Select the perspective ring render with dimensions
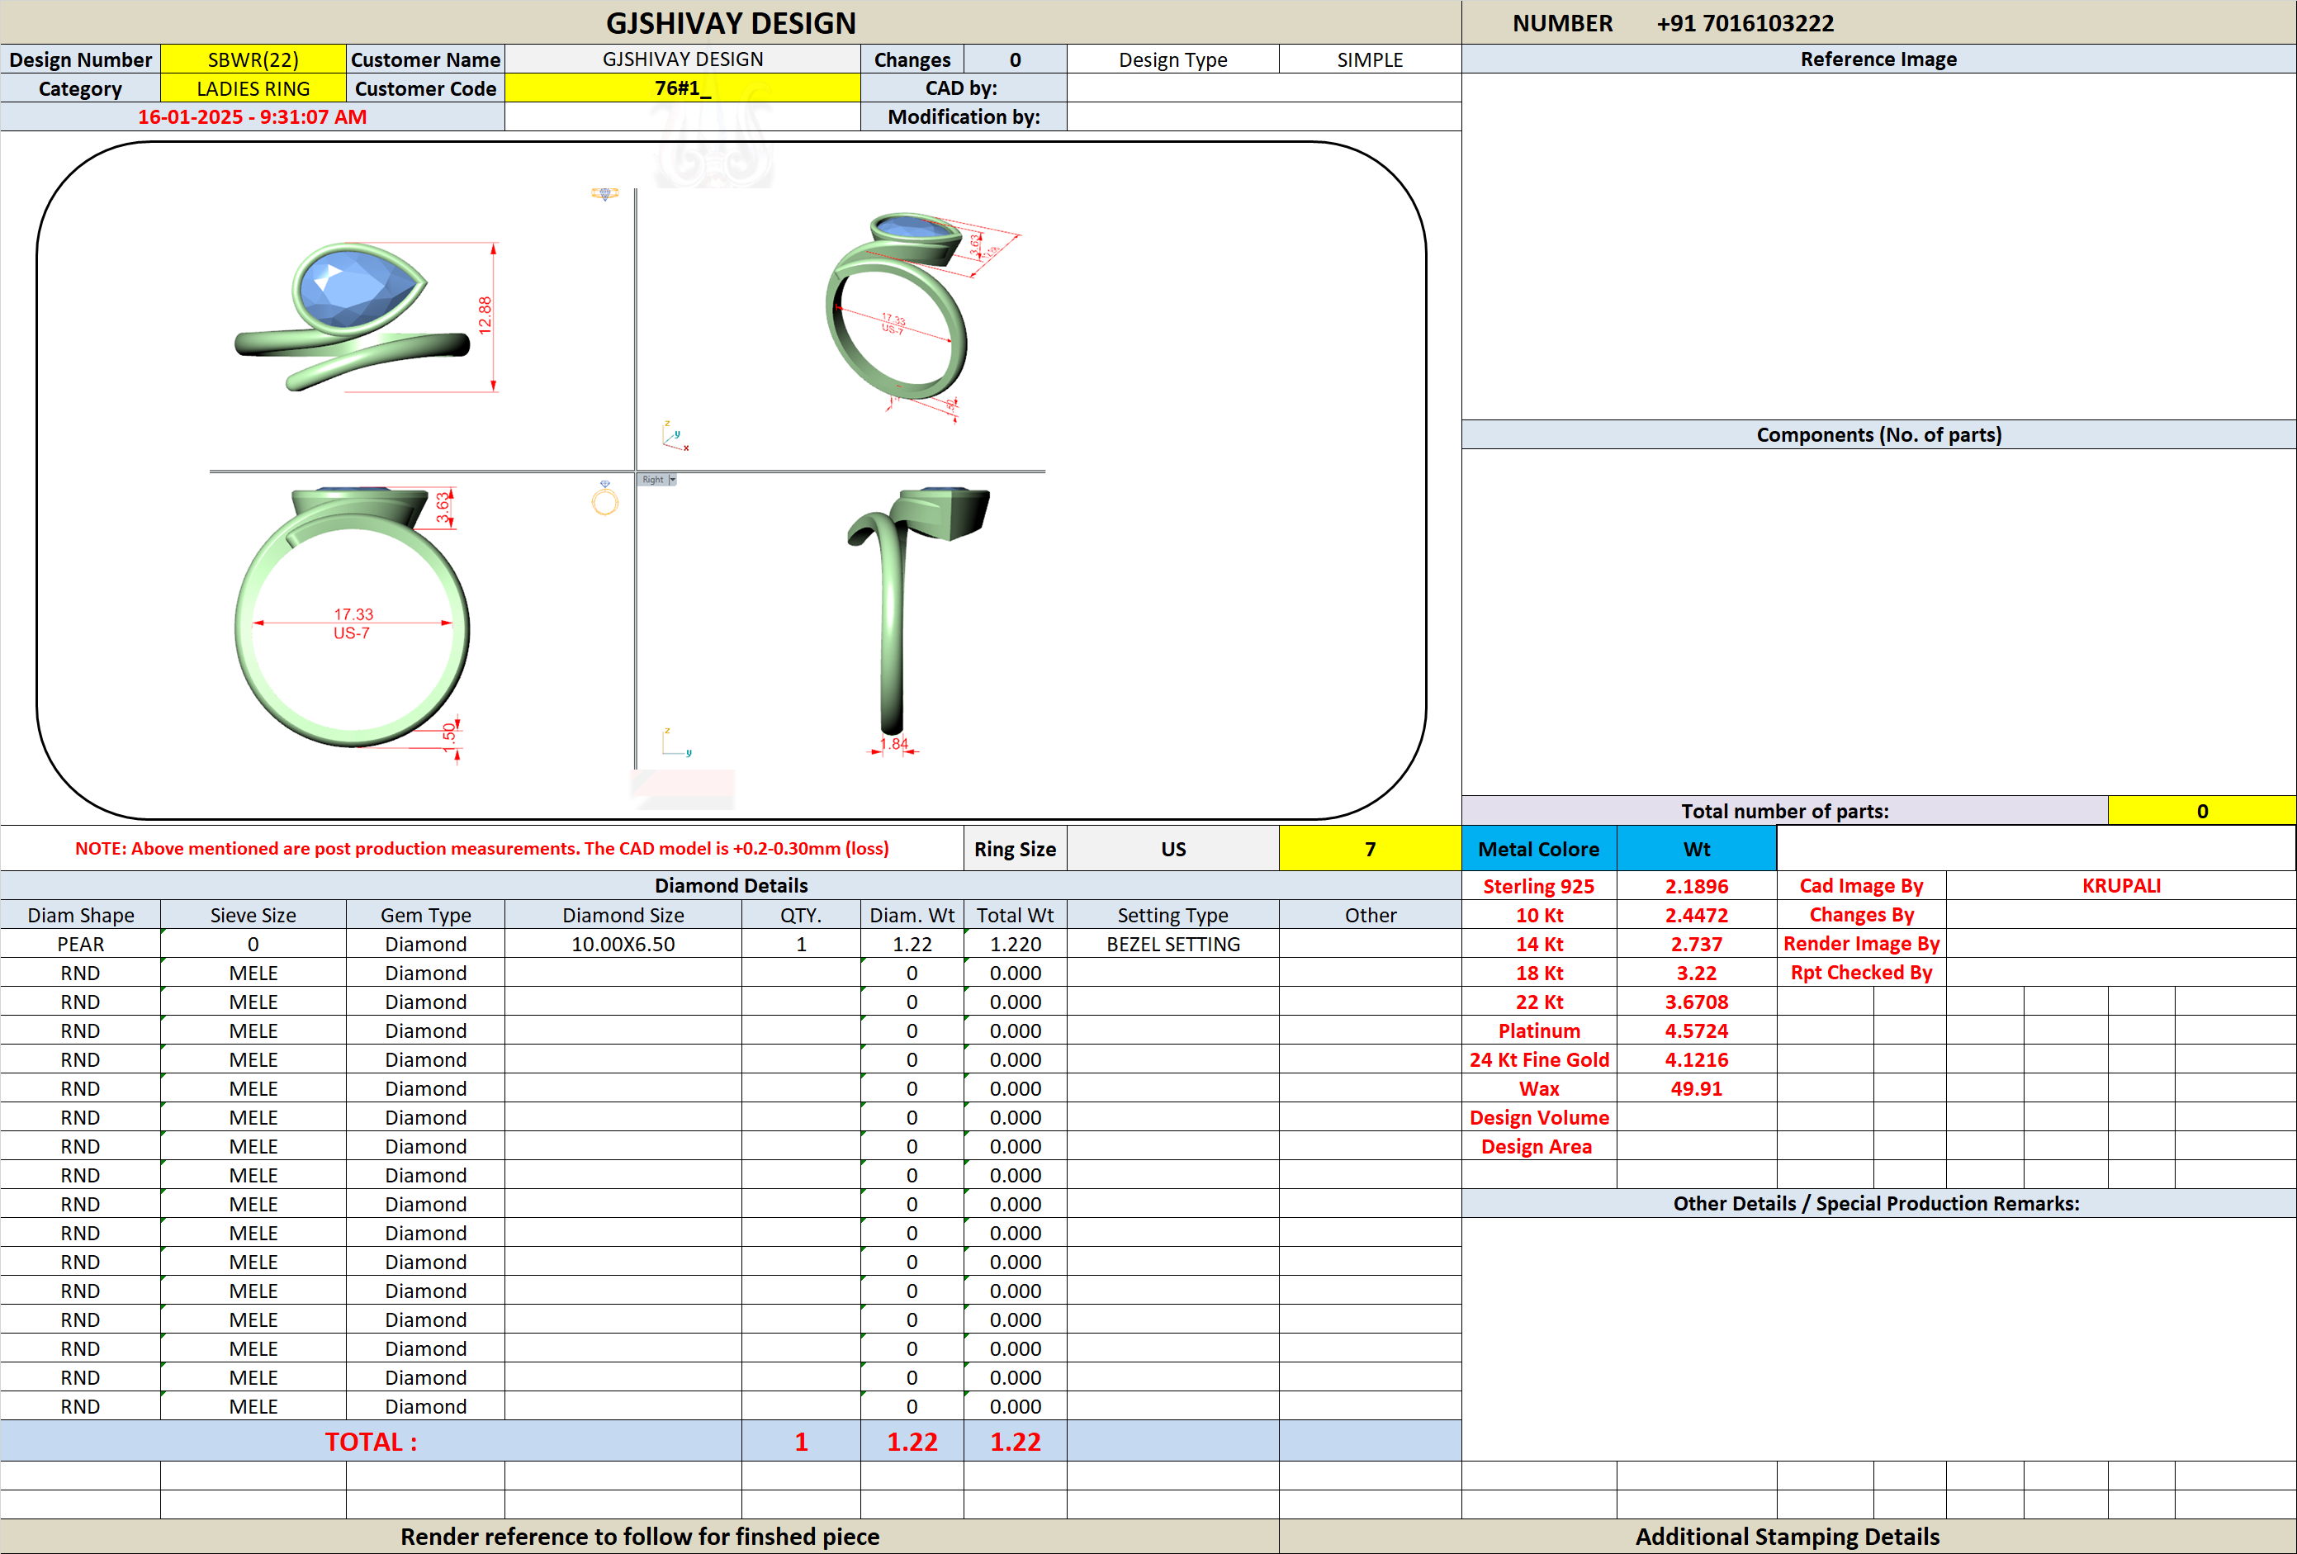The image size is (2297, 1554). point(896,306)
